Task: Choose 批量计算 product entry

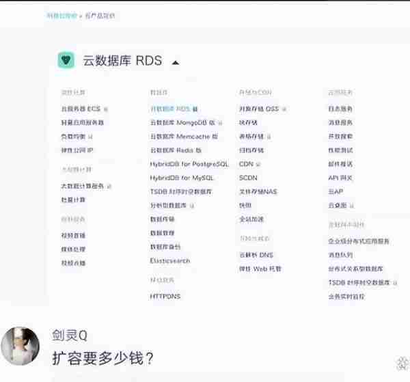Action: (73, 200)
